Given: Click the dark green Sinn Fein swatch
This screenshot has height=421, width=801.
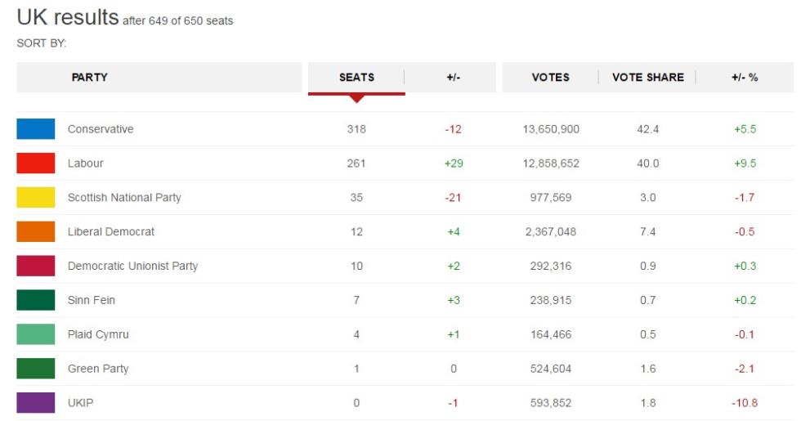Looking at the screenshot, I should 36,301.
